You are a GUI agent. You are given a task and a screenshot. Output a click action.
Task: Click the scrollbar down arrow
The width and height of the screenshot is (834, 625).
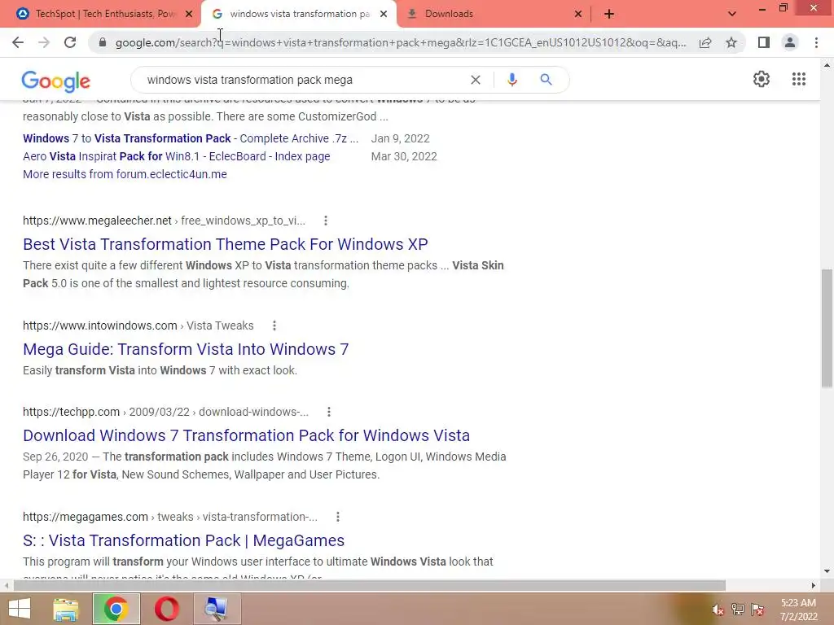[827, 571]
